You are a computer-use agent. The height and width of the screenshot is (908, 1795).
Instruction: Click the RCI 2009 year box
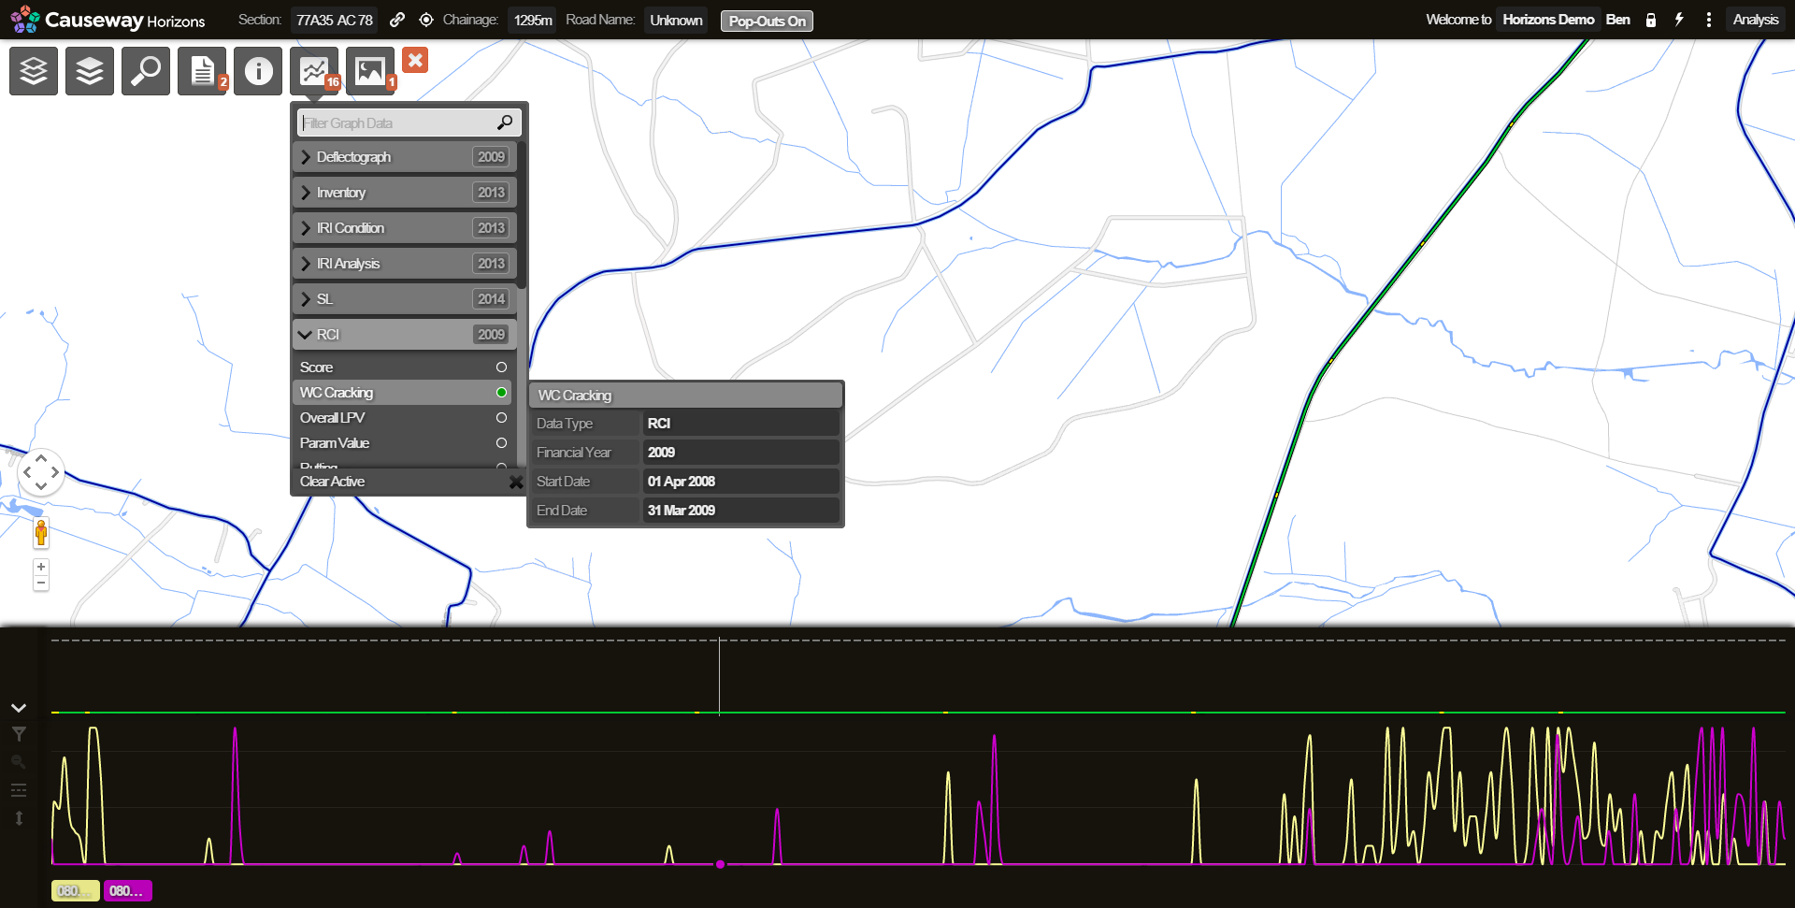point(491,335)
